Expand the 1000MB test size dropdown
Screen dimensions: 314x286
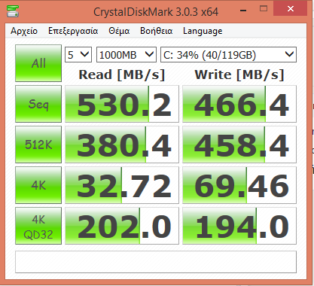[x=127, y=54]
